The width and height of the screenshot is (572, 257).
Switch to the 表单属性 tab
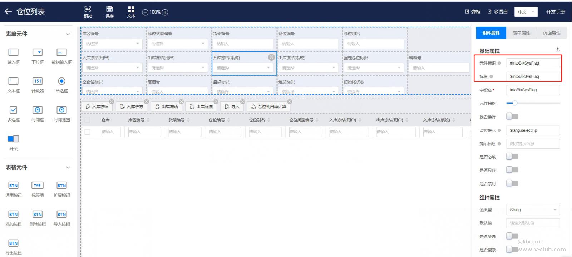click(521, 33)
